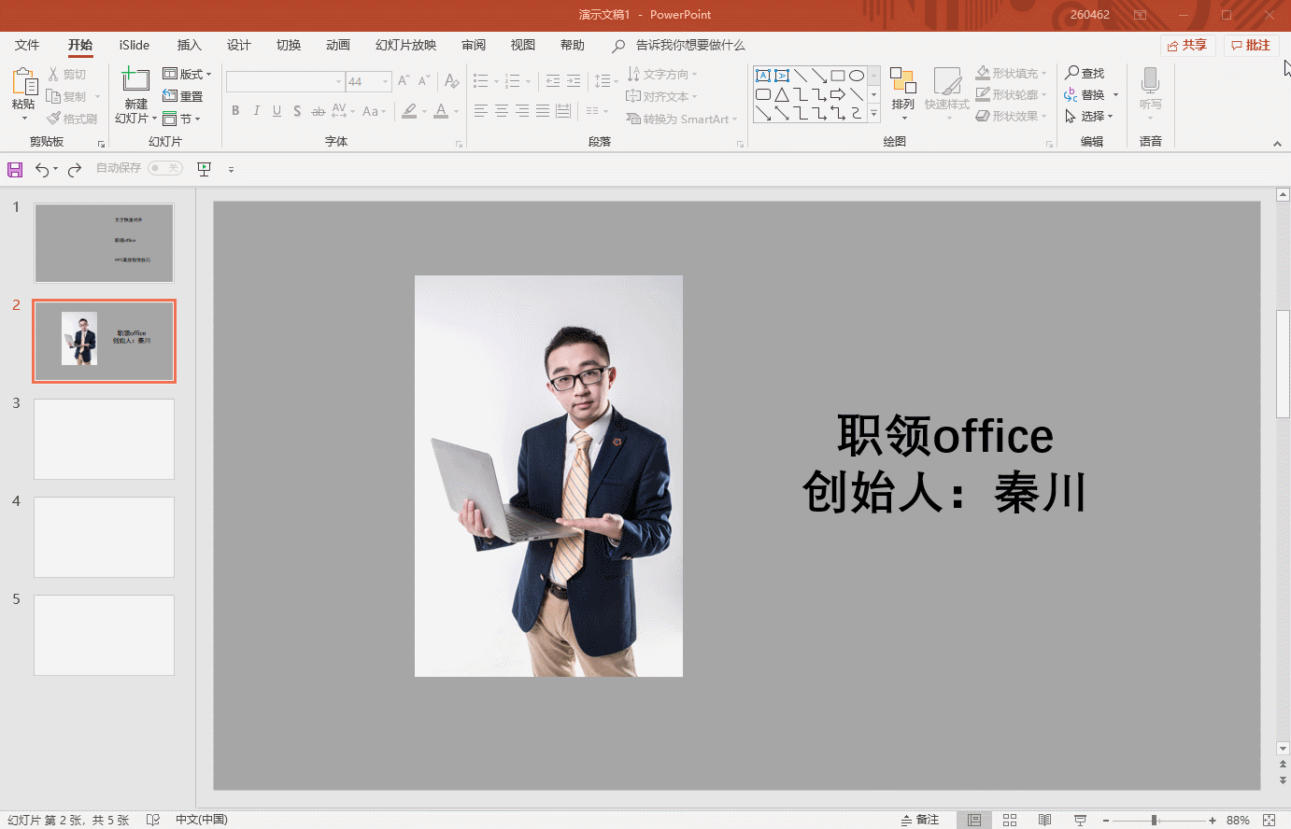Image resolution: width=1291 pixels, height=829 pixels.
Task: Start slideshow from the status bar icon
Action: (x=1079, y=819)
